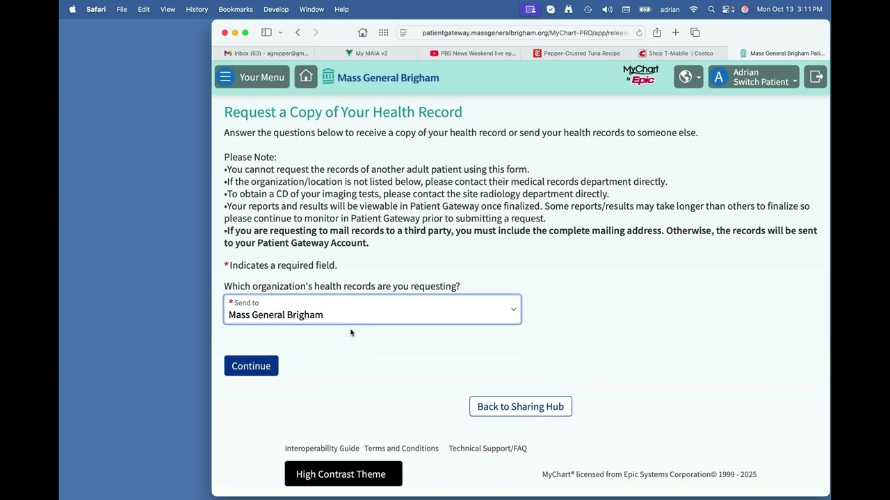Open the Terms and Conditions link
Viewport: 890px width, 500px height.
(x=401, y=449)
